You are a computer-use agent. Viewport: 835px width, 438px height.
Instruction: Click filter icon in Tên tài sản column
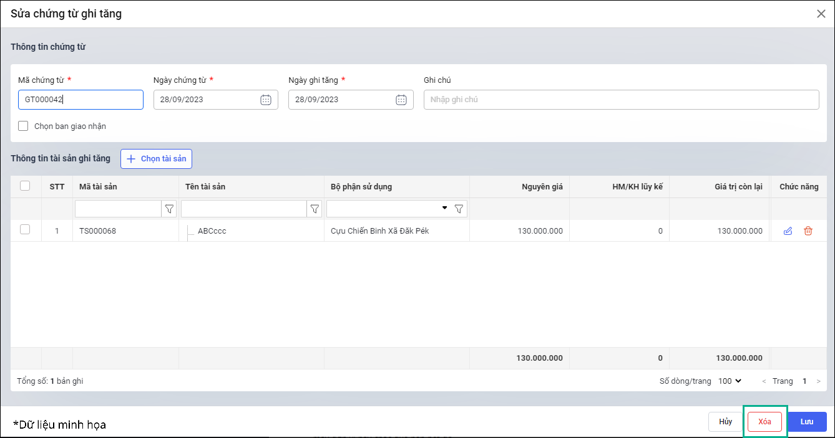[x=315, y=209]
